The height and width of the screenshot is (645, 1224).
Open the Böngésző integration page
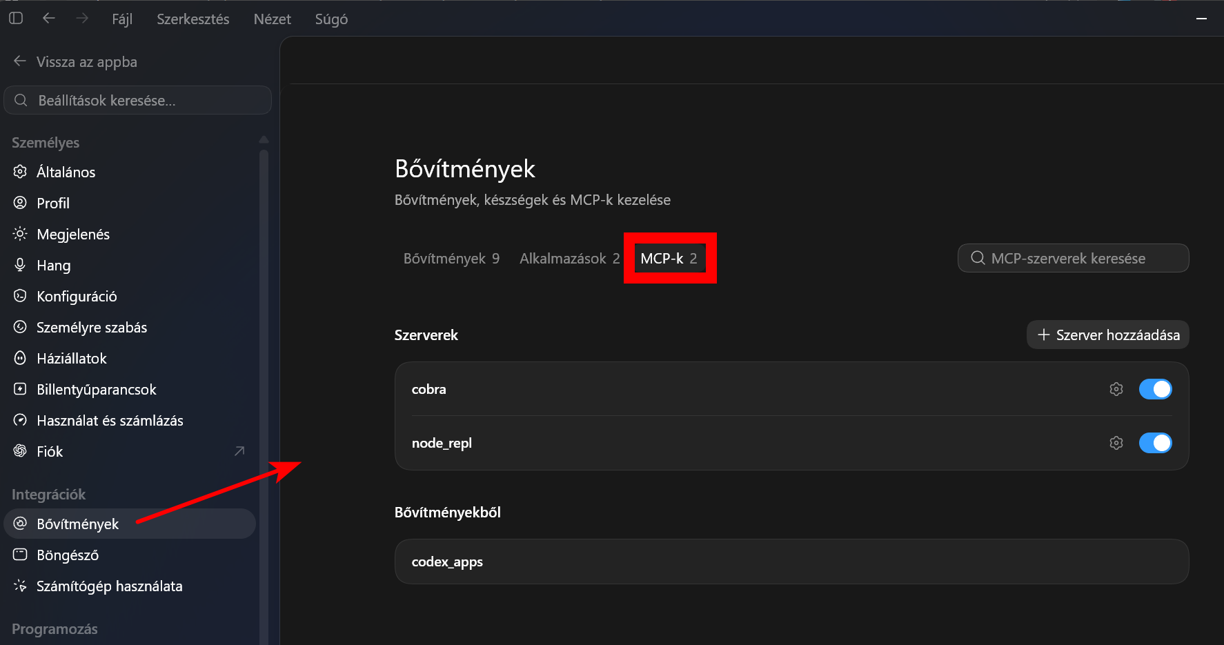pyautogui.click(x=130, y=555)
